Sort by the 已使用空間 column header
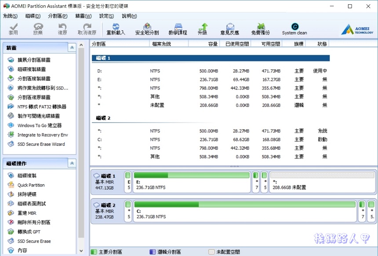 click(236, 44)
